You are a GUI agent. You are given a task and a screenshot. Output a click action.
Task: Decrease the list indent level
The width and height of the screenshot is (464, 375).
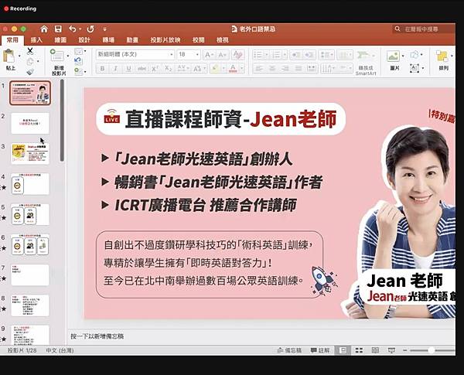(x=295, y=55)
